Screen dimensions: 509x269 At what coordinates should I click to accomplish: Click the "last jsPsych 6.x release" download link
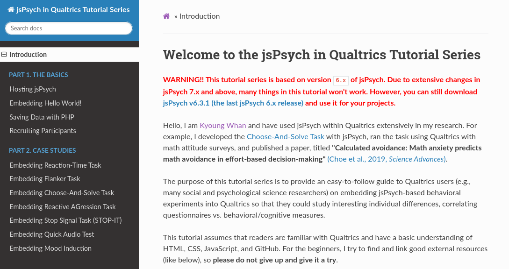(257, 103)
